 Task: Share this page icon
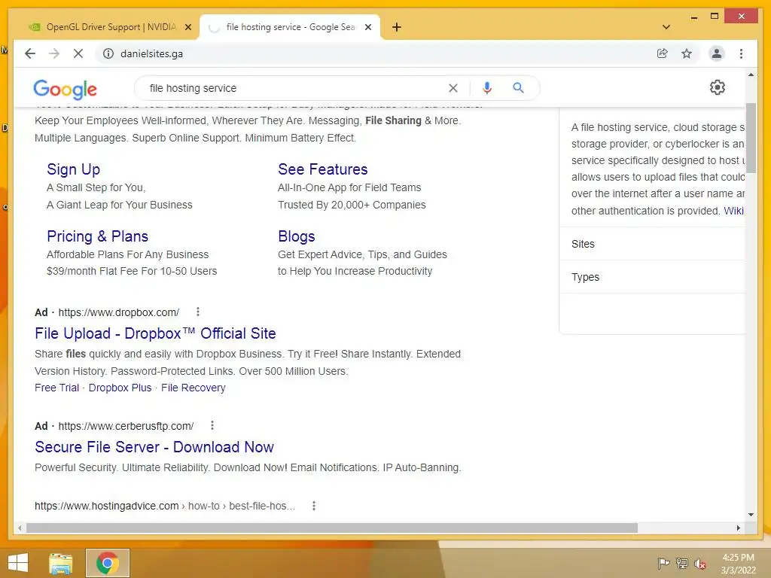[663, 53]
